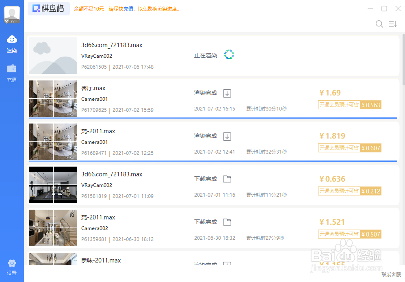
Task: Click job ID P61689471
Action: tap(94, 153)
